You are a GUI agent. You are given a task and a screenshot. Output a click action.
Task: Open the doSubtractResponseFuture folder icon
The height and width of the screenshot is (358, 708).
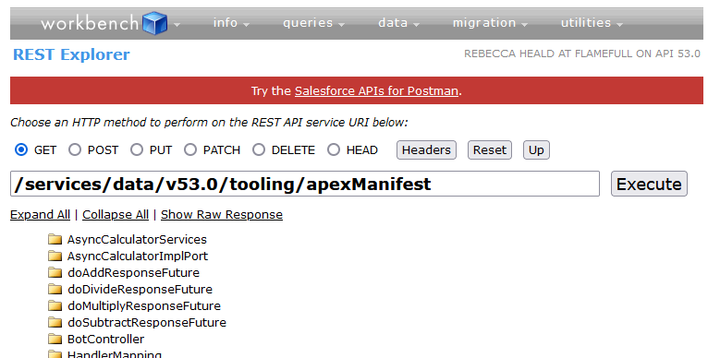coord(55,322)
